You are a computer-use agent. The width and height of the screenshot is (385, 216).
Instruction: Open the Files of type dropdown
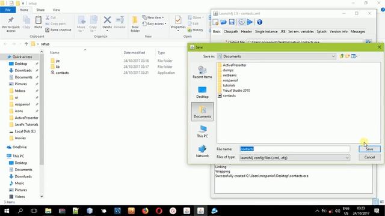click(x=347, y=158)
